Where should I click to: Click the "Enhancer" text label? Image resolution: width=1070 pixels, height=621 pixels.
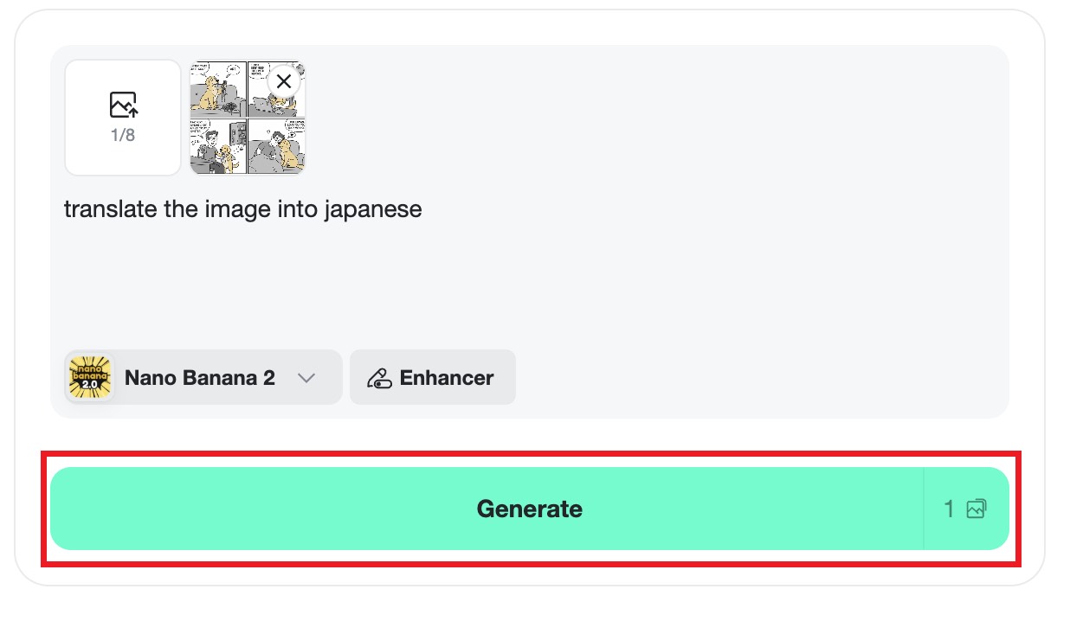click(x=447, y=378)
